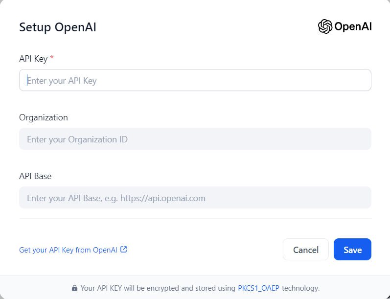Click the lock icon in the footer
The image size is (390, 299).
[x=74, y=288]
